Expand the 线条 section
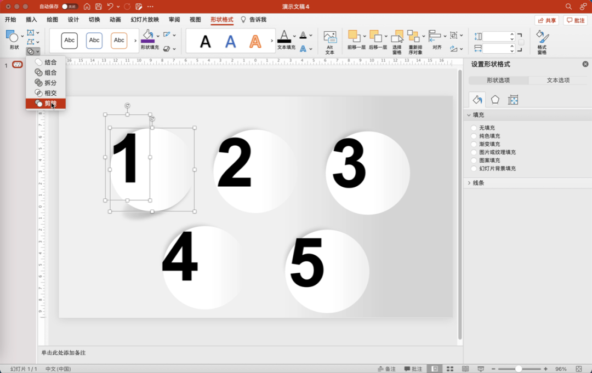 [469, 183]
